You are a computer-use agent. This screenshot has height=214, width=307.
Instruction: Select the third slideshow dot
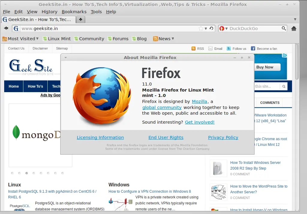(27, 173)
